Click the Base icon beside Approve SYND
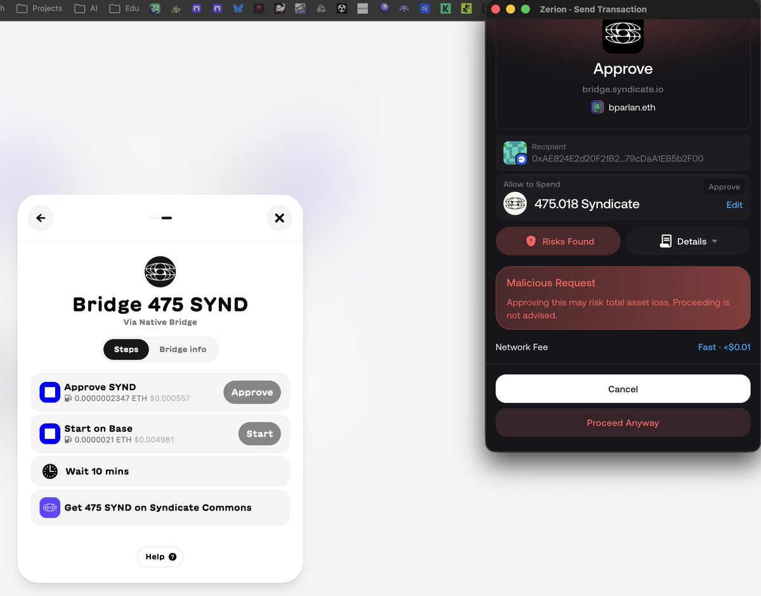 click(49, 392)
